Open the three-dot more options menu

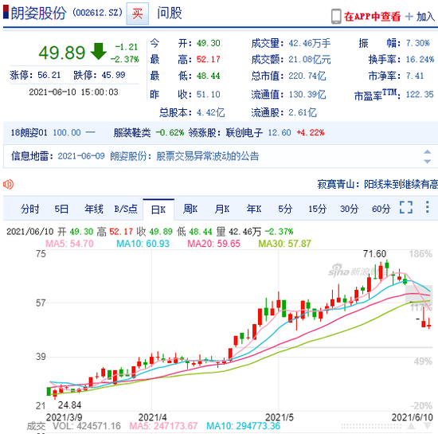point(427,207)
